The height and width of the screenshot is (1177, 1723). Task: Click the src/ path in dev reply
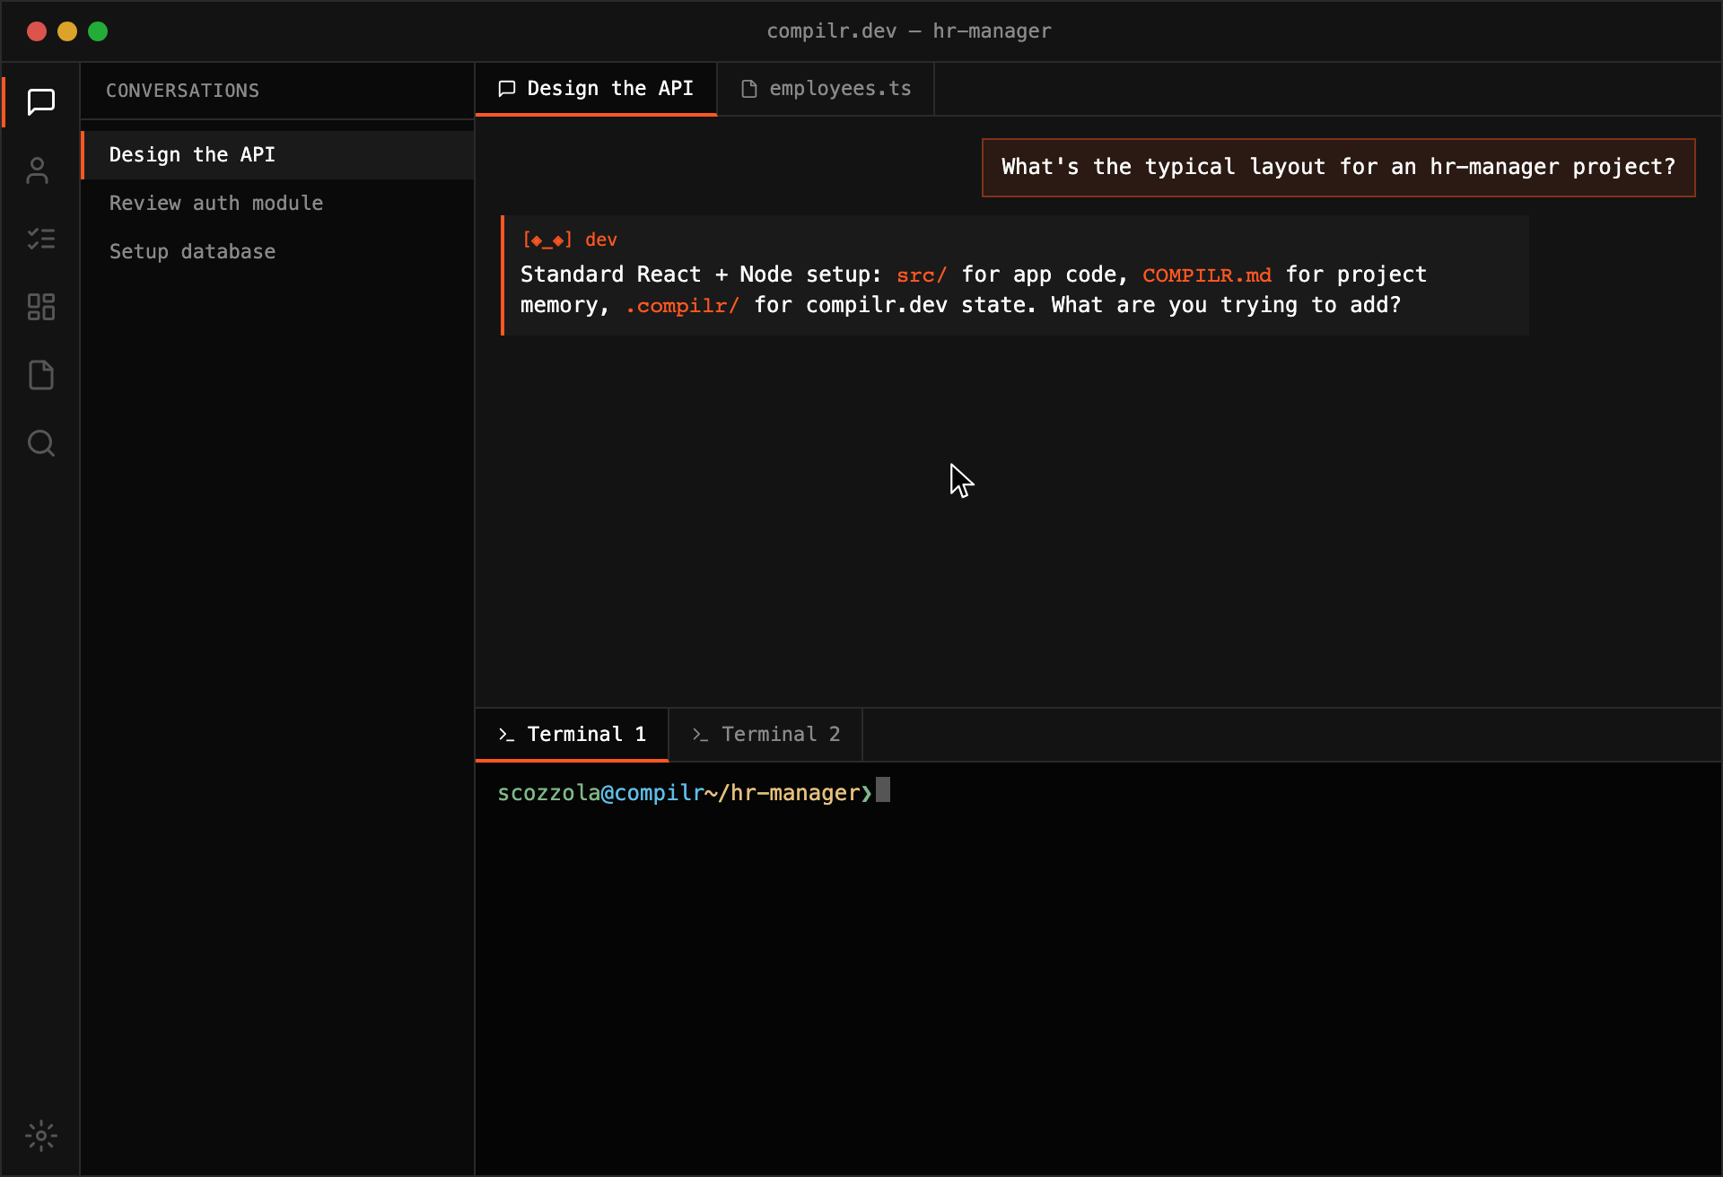pyautogui.click(x=922, y=275)
